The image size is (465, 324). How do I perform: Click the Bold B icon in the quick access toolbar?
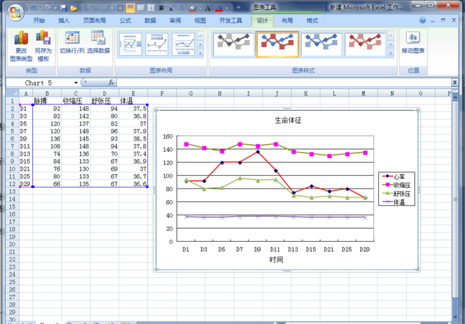pyautogui.click(x=161, y=8)
